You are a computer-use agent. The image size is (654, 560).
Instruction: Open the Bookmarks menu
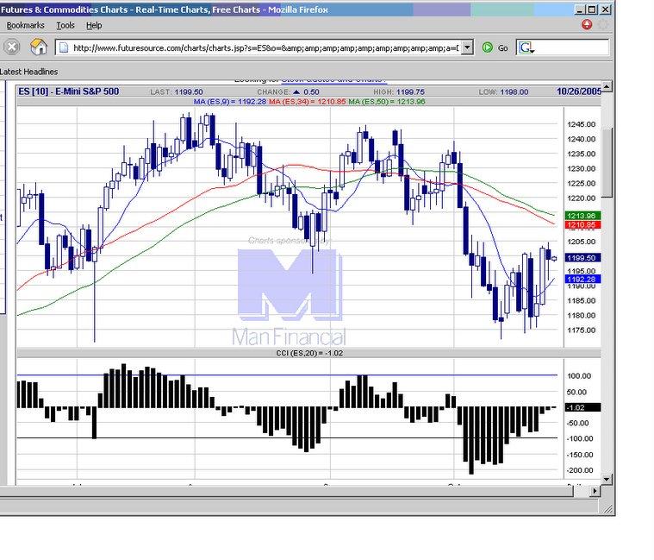25,26
